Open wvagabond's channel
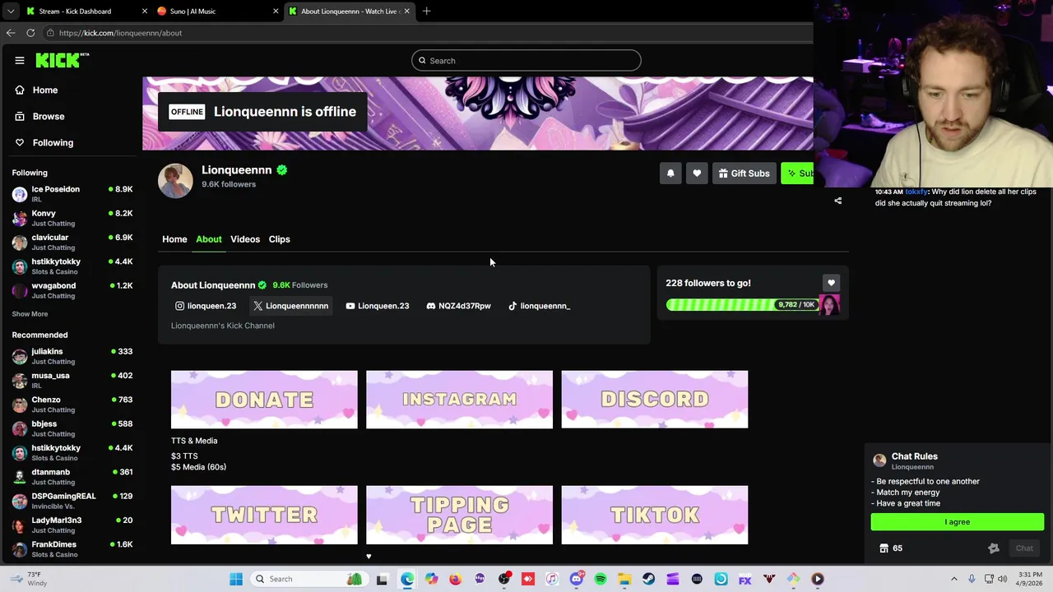Screen dimensions: 1053x592 (x=72, y=290)
